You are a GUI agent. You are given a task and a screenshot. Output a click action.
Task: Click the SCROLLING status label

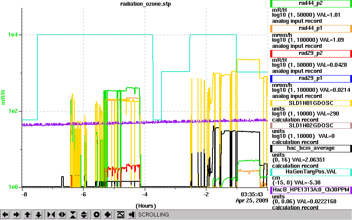(x=153, y=215)
